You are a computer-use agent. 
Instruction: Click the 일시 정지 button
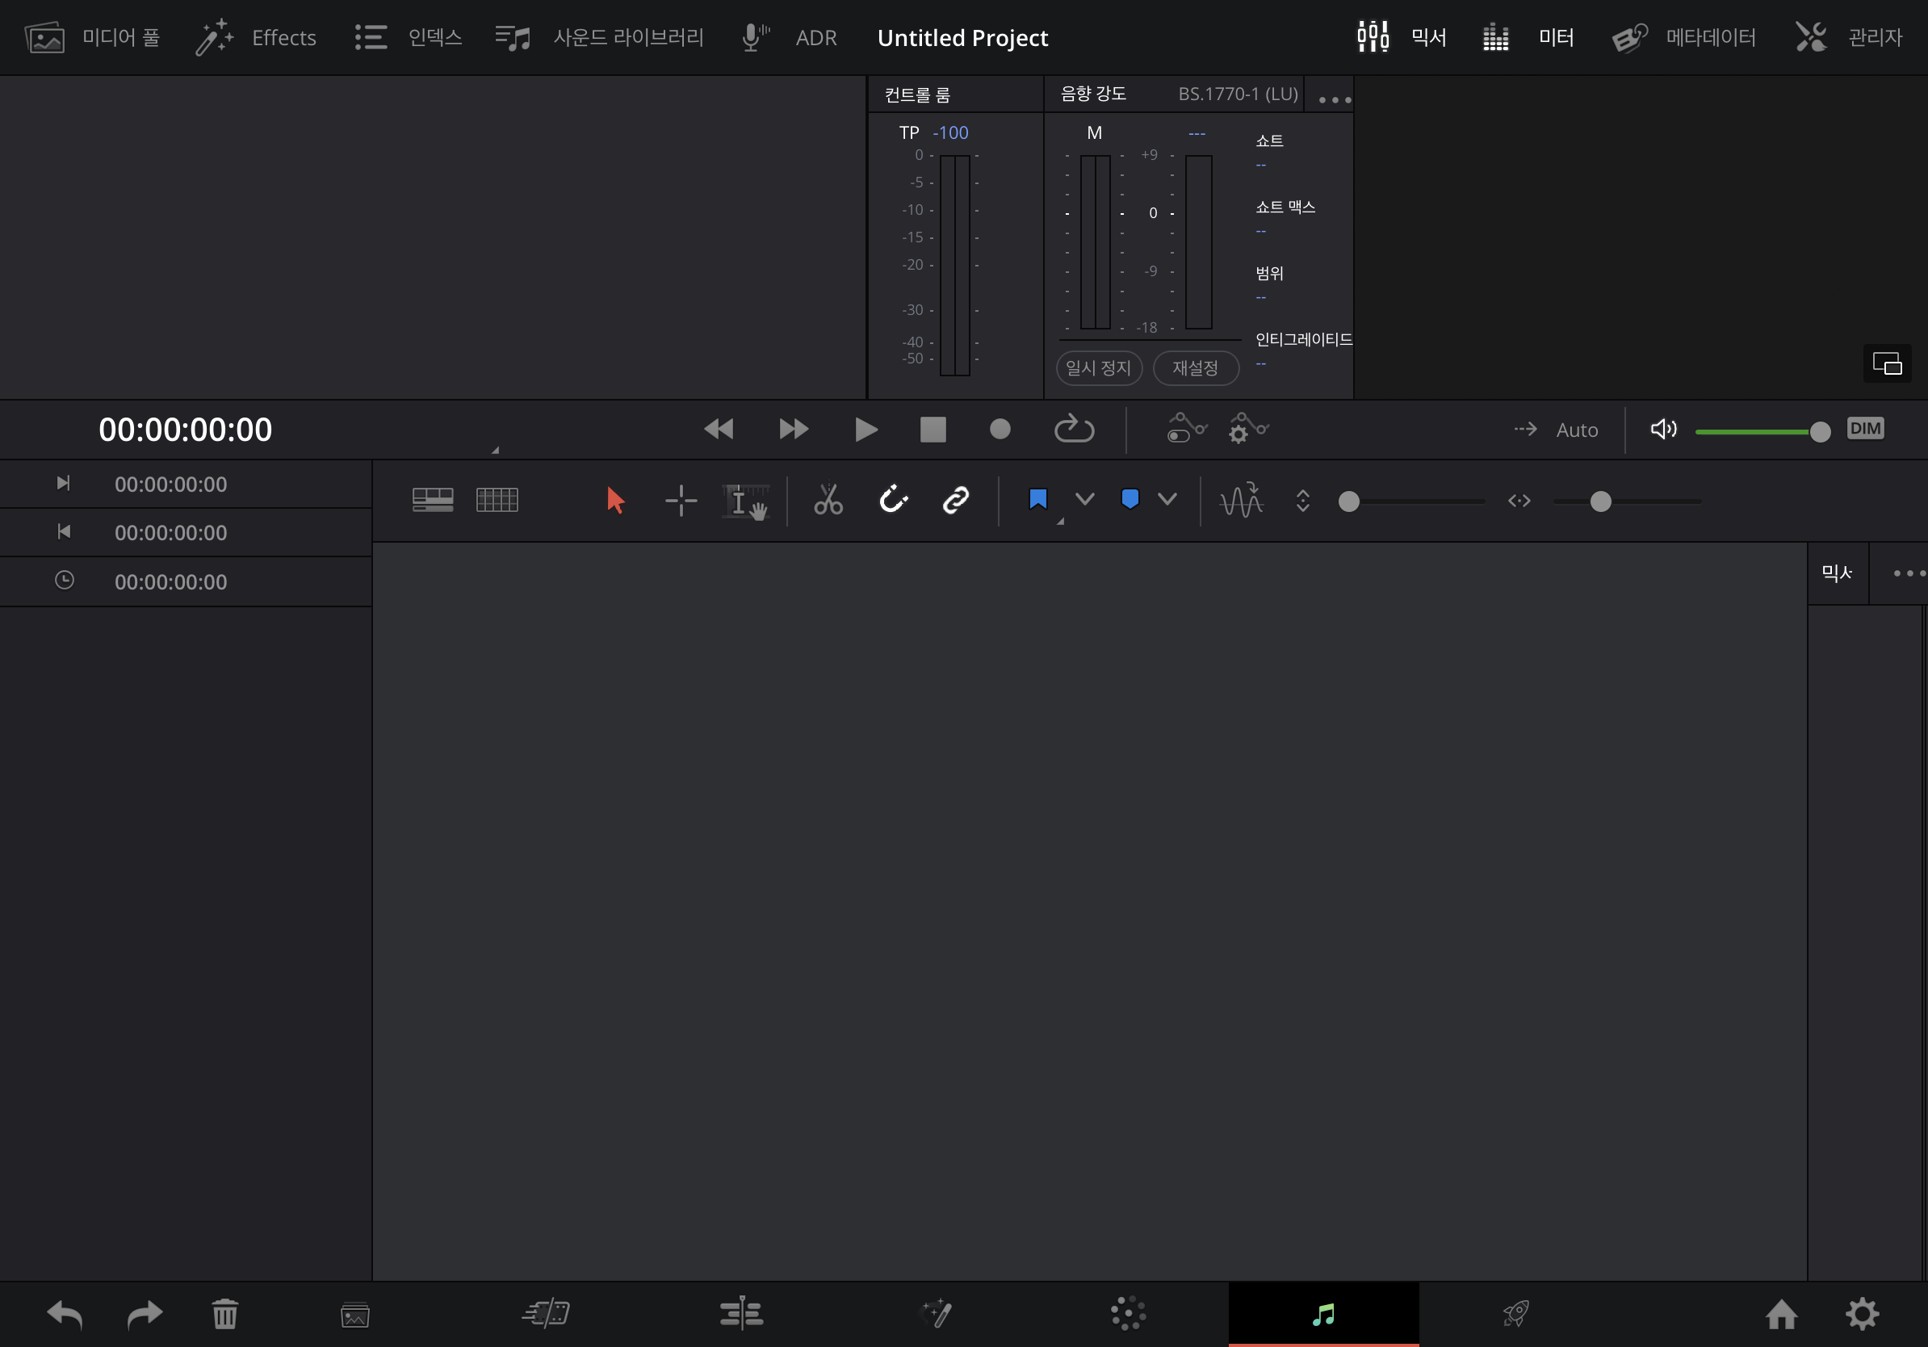pos(1098,367)
